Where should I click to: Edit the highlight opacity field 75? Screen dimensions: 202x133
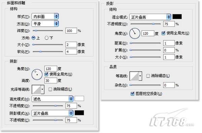[71, 106]
